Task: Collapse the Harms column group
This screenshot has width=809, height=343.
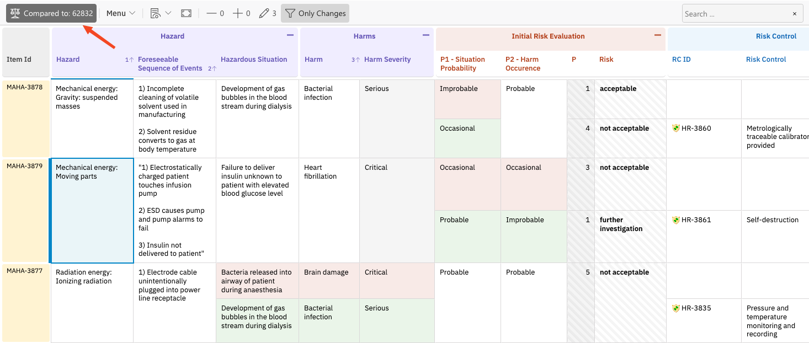Action: click(425, 35)
